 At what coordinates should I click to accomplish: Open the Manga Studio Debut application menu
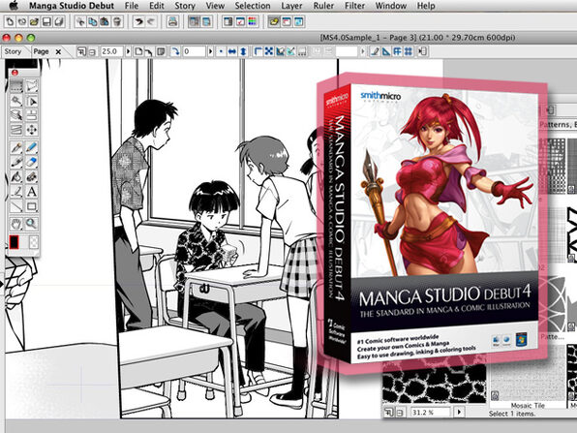click(72, 6)
